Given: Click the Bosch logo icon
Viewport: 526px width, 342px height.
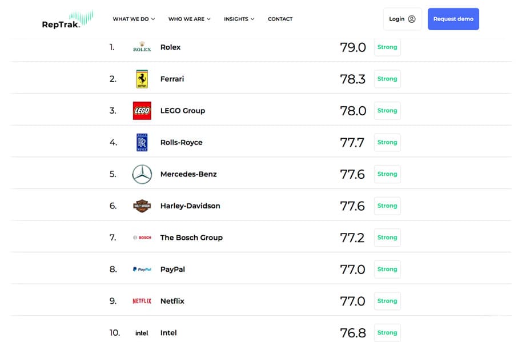Looking at the screenshot, I should tap(142, 238).
